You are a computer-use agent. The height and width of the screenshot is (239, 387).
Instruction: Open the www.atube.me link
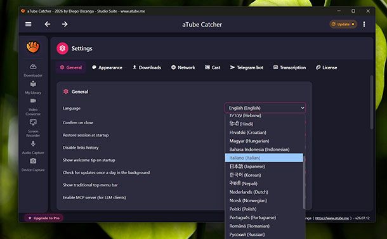click(332, 218)
